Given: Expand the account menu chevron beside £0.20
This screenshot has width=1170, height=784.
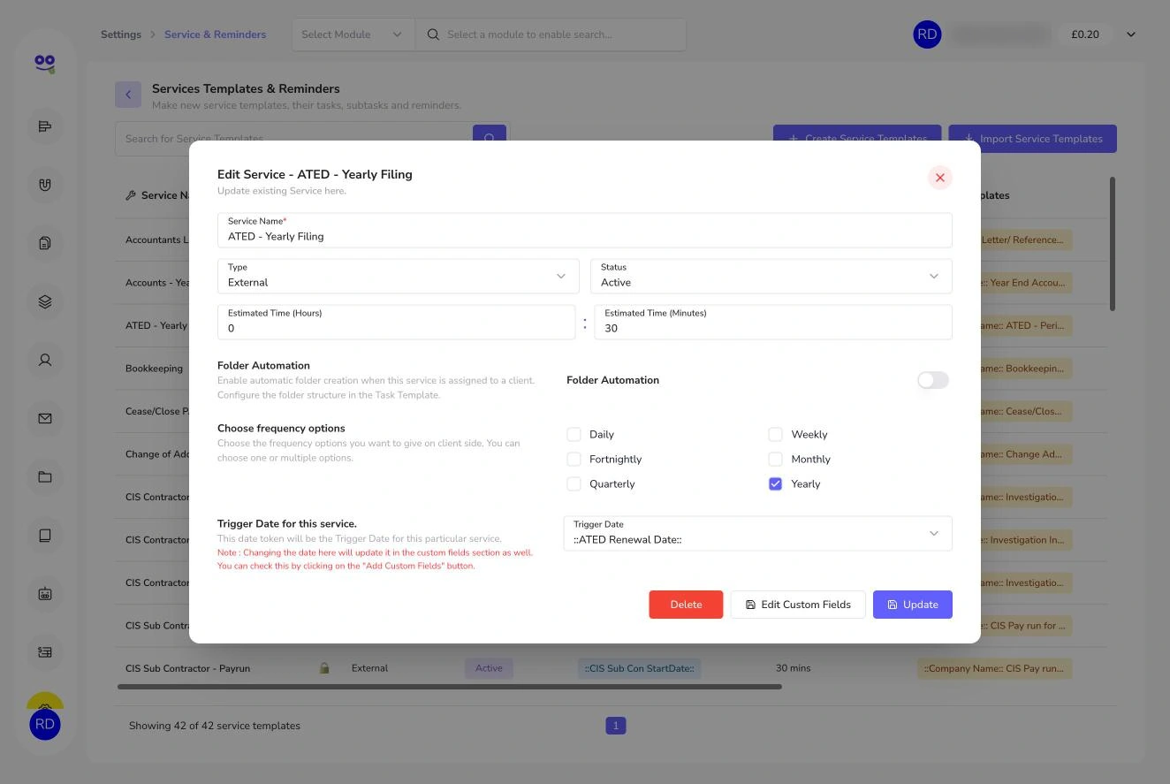Looking at the screenshot, I should pos(1131,34).
